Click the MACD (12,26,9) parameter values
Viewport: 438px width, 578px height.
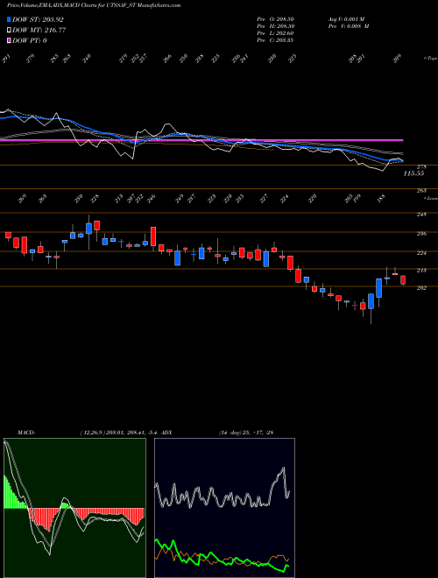pos(119,433)
